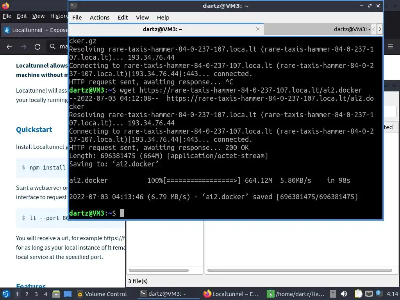
Task: Open the terminal View menu
Action: (x=142, y=17)
